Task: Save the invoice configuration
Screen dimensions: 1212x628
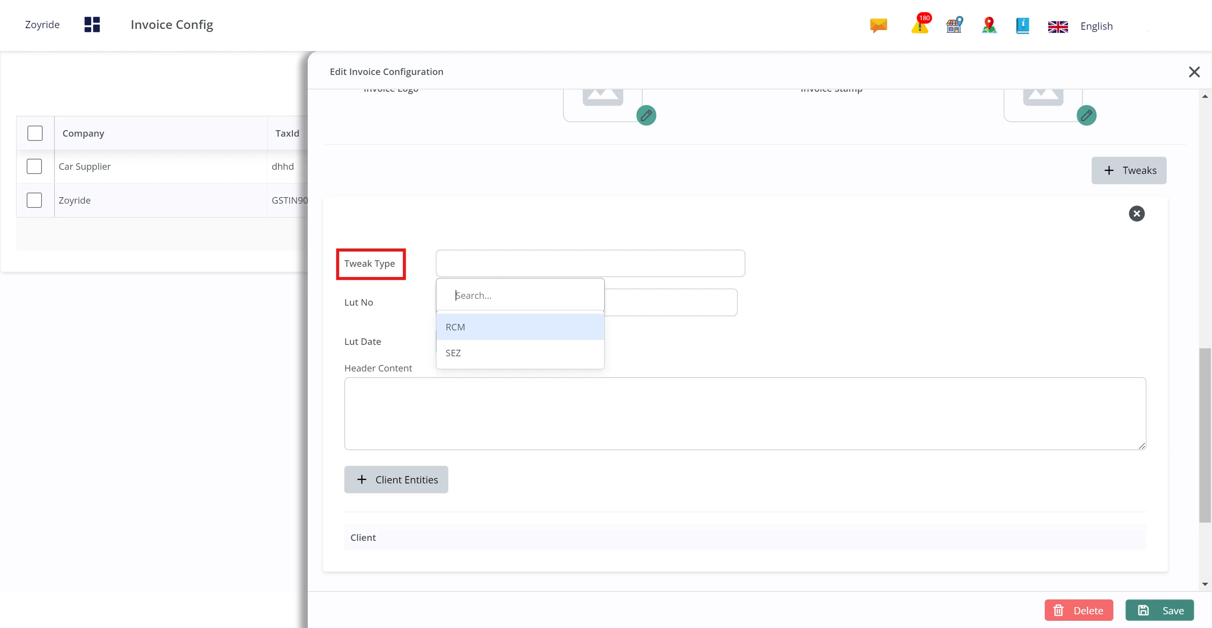Action: (x=1160, y=610)
